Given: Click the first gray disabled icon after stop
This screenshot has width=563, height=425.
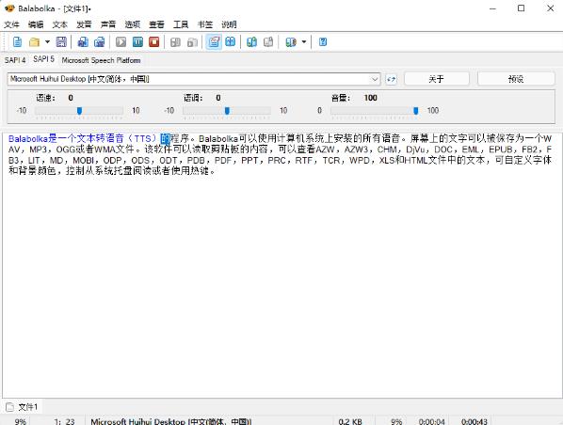Looking at the screenshot, I should click(x=175, y=42).
